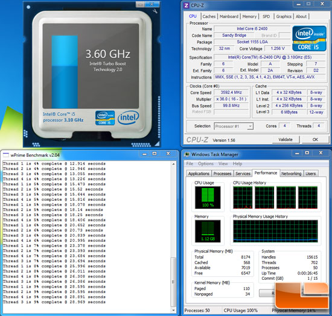Click the Intel logo on the Turbo Boost gadget

(x=129, y=118)
